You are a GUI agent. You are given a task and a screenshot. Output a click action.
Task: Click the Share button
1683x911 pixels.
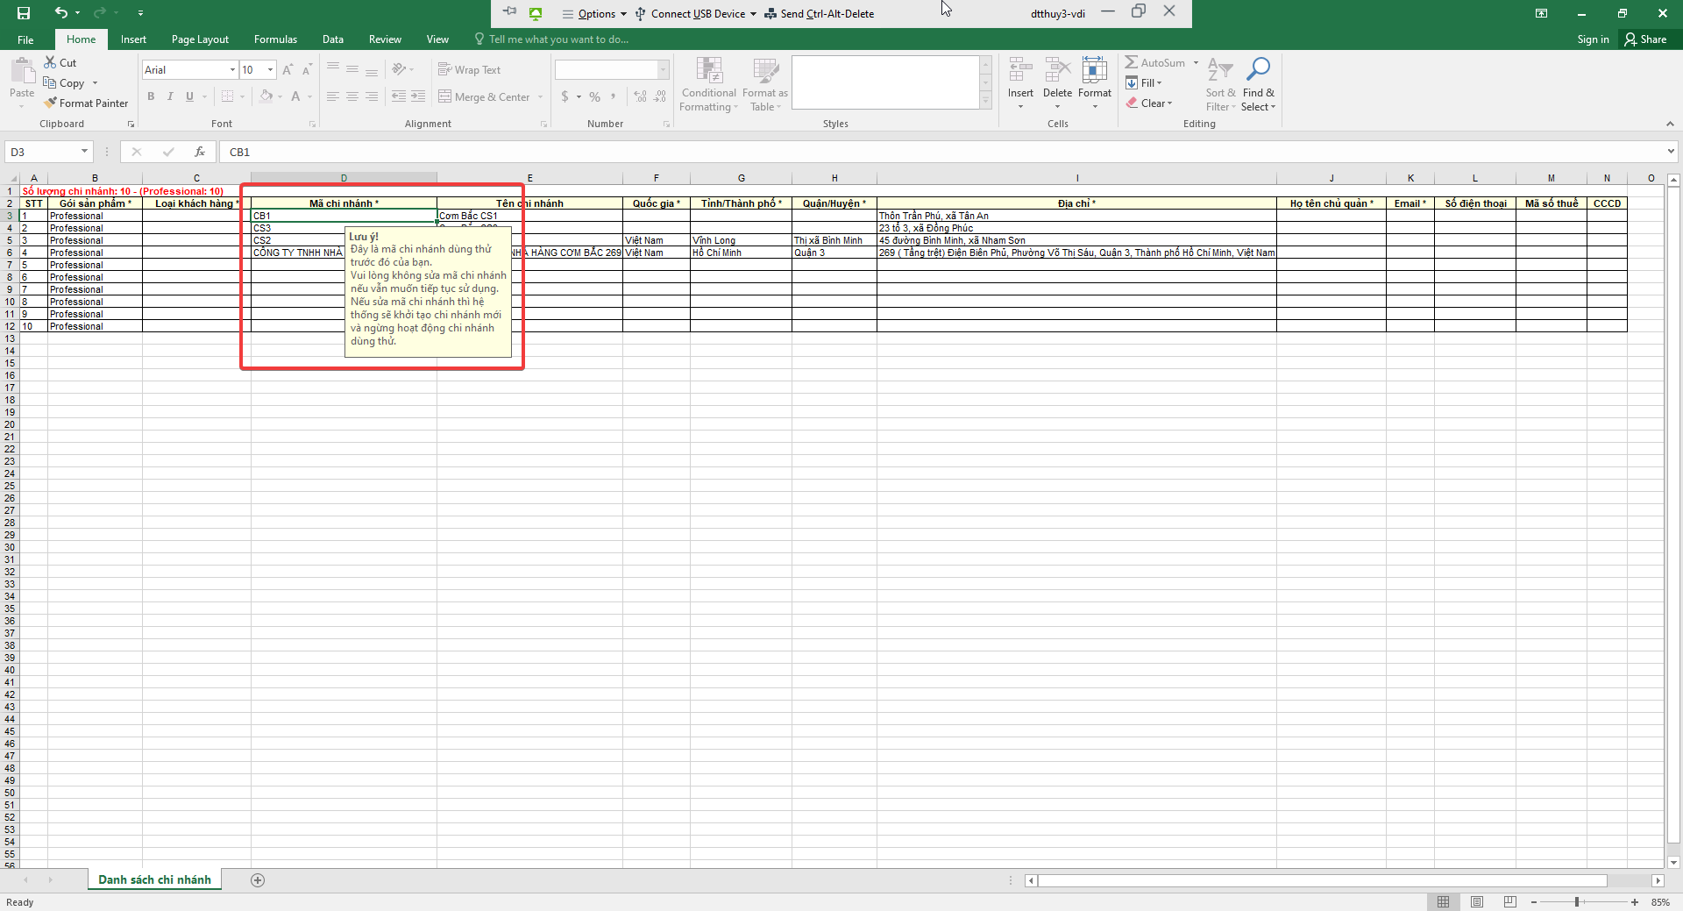point(1645,39)
